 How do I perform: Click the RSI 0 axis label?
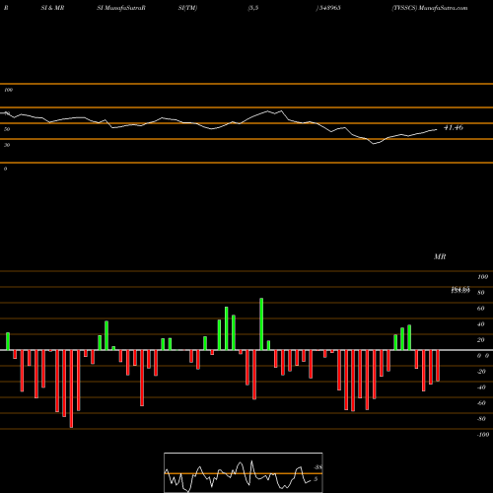coord(5,169)
